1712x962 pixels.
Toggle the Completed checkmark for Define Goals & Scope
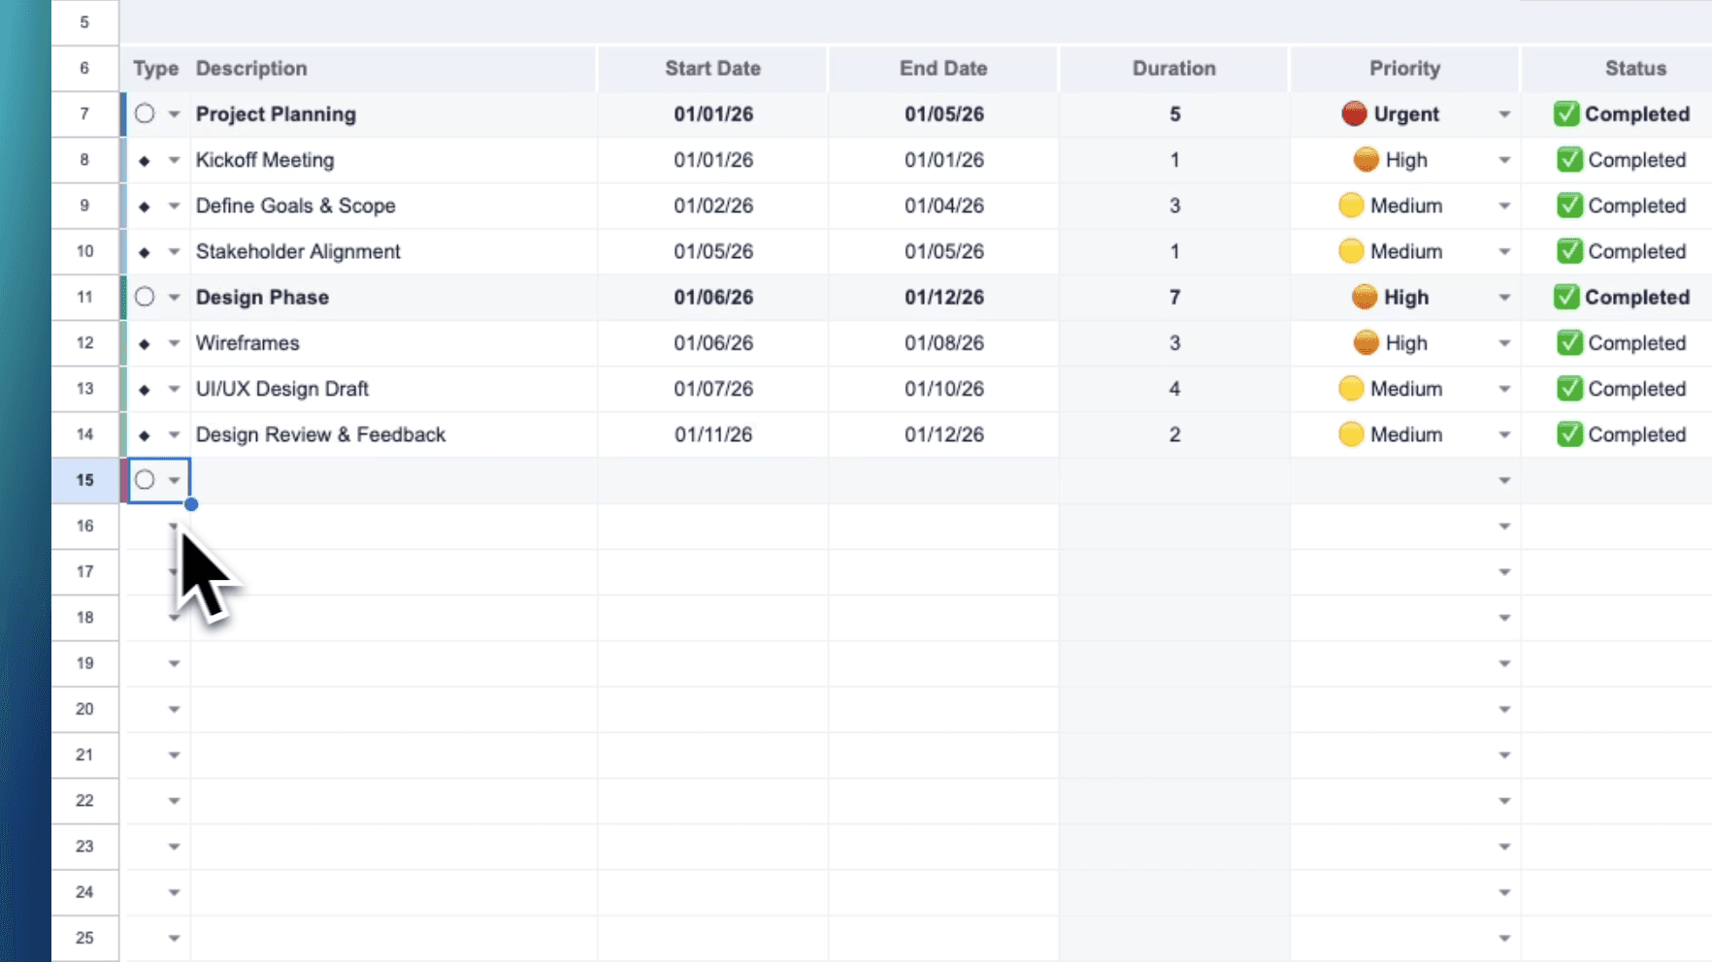coord(1569,206)
